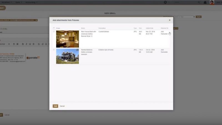Select the Gothic Victorian mansion thumbnail
222x125 pixels.
coord(67,56)
